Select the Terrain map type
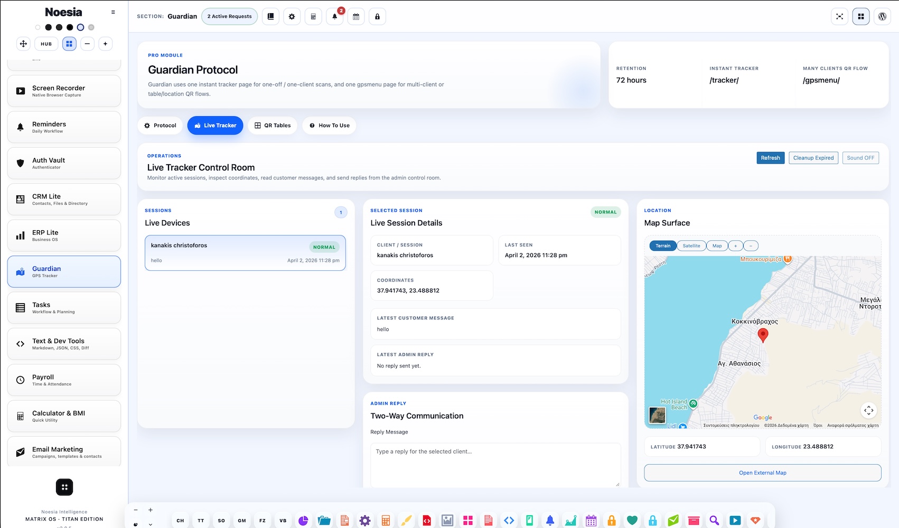This screenshot has width=899, height=528. [663, 246]
